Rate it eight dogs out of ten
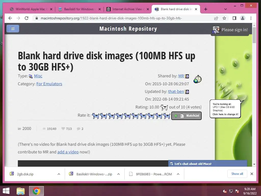 (151, 116)
